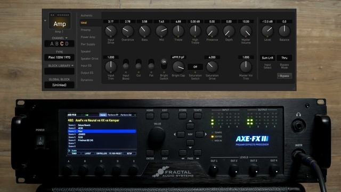Click the Treble knob
Screen dimensions: 341x192
(x=178, y=31)
